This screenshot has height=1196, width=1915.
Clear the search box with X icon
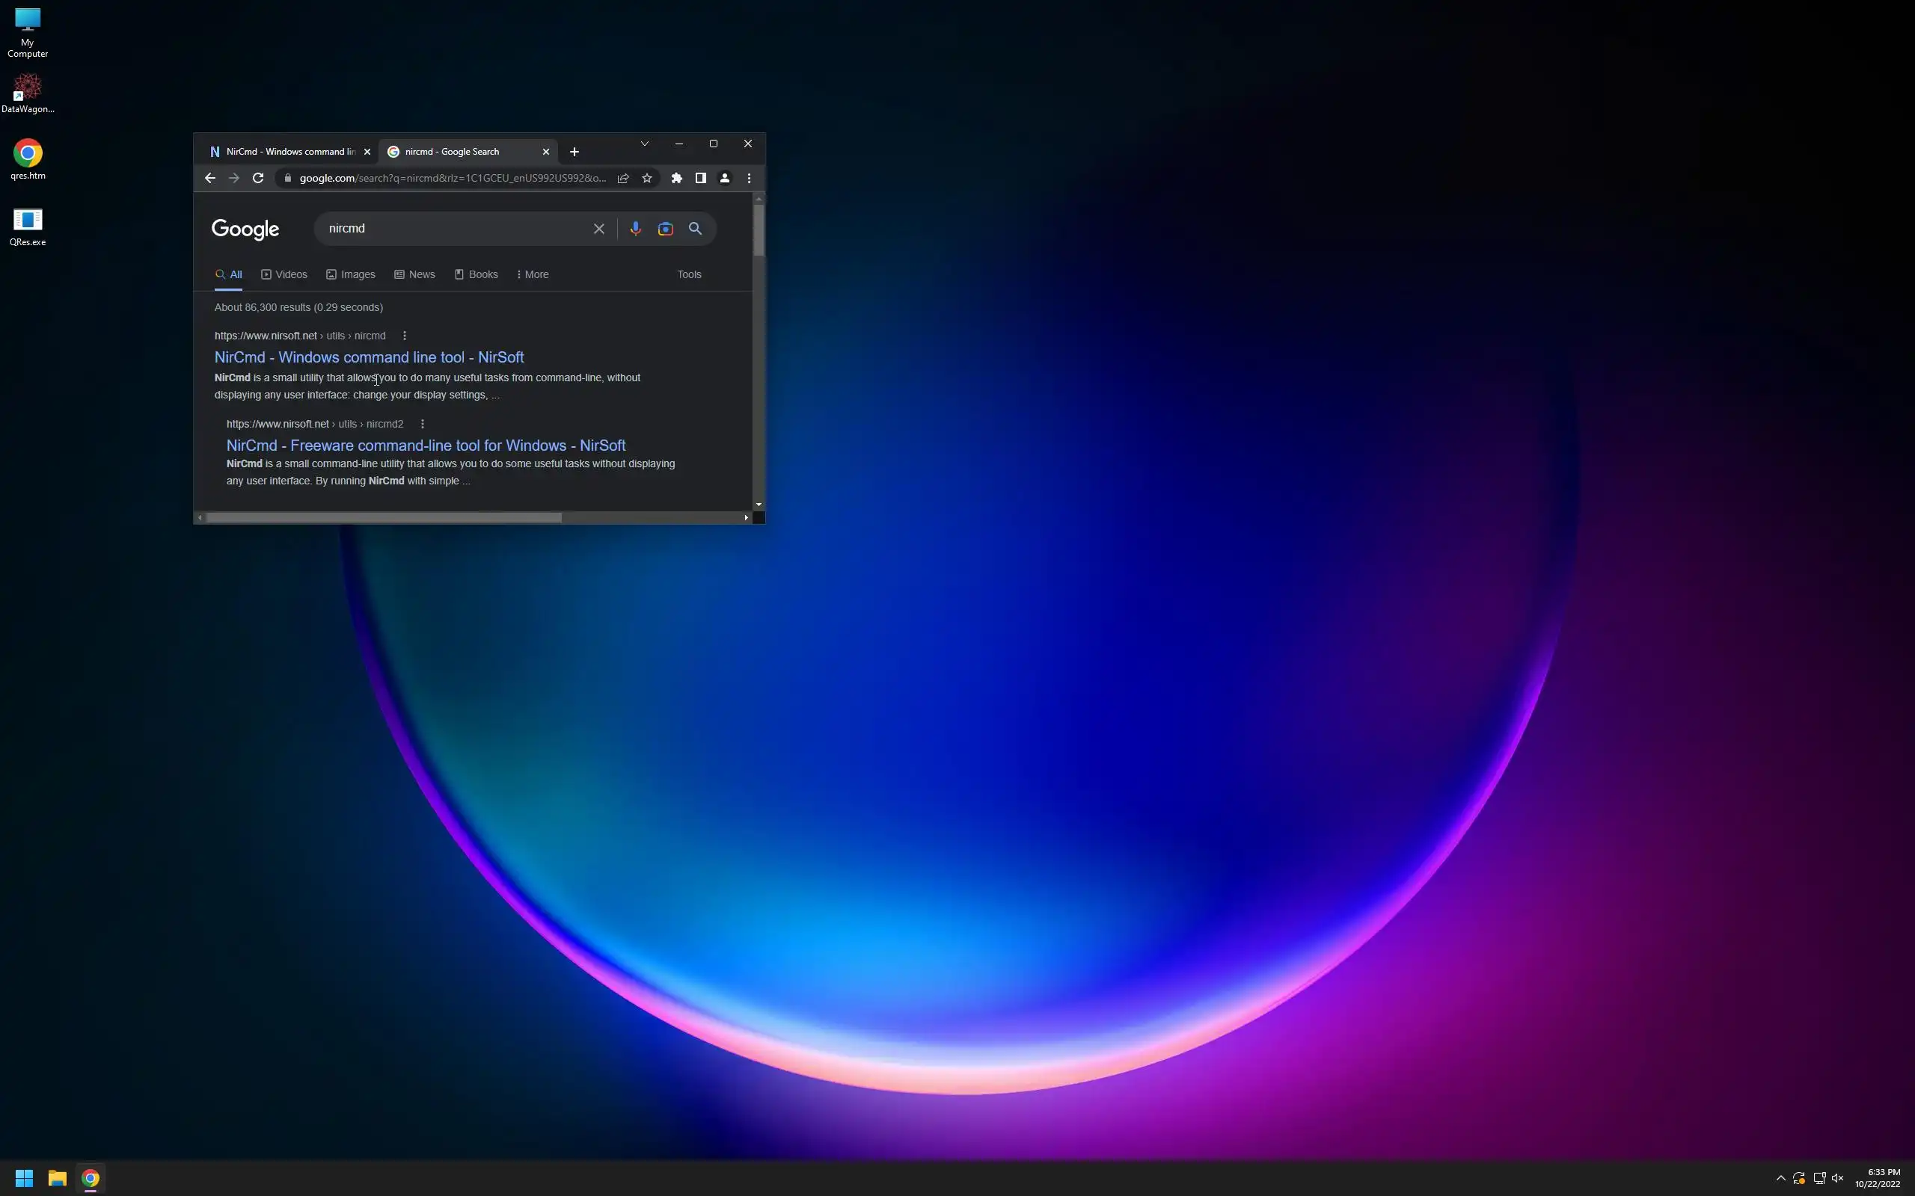[x=599, y=229]
